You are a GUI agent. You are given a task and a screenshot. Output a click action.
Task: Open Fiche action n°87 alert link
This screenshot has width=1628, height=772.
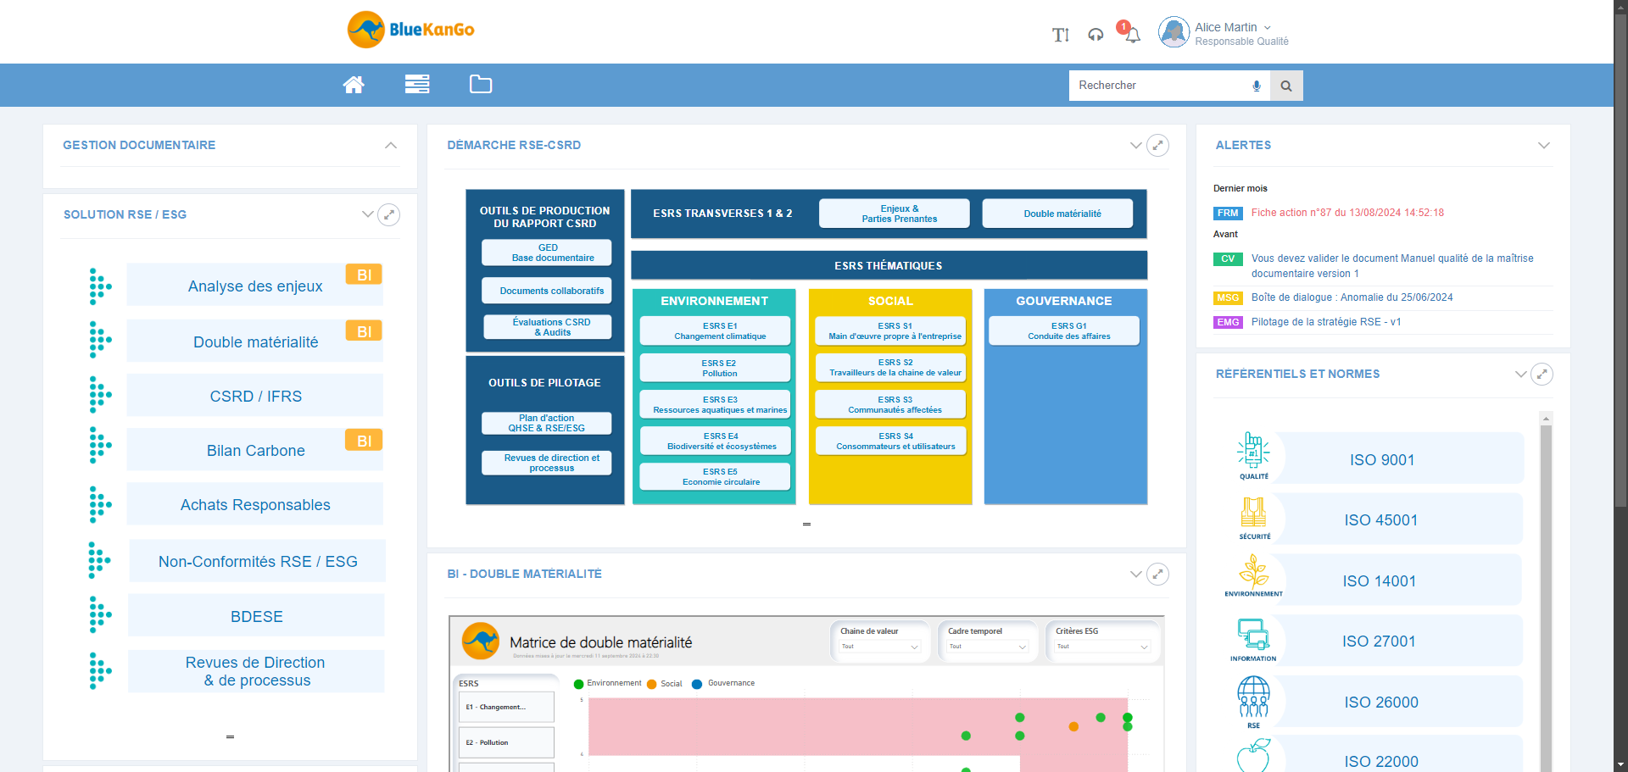1347,213
